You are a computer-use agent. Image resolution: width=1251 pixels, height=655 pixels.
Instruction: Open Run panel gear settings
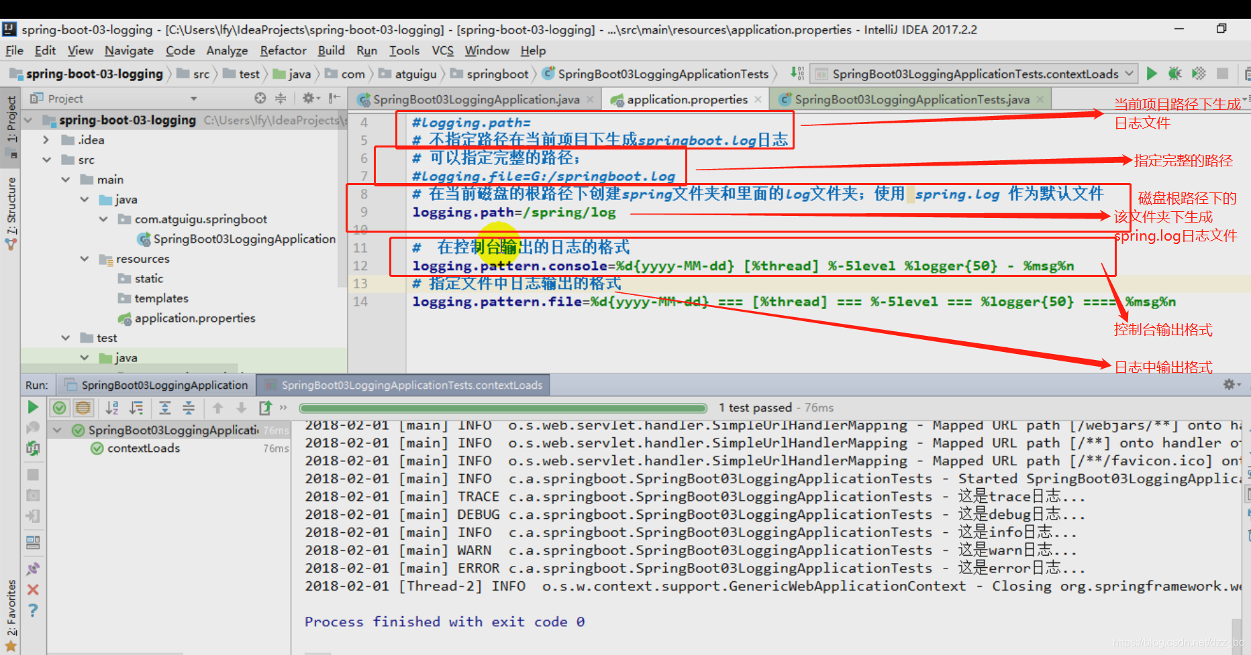point(1232,384)
